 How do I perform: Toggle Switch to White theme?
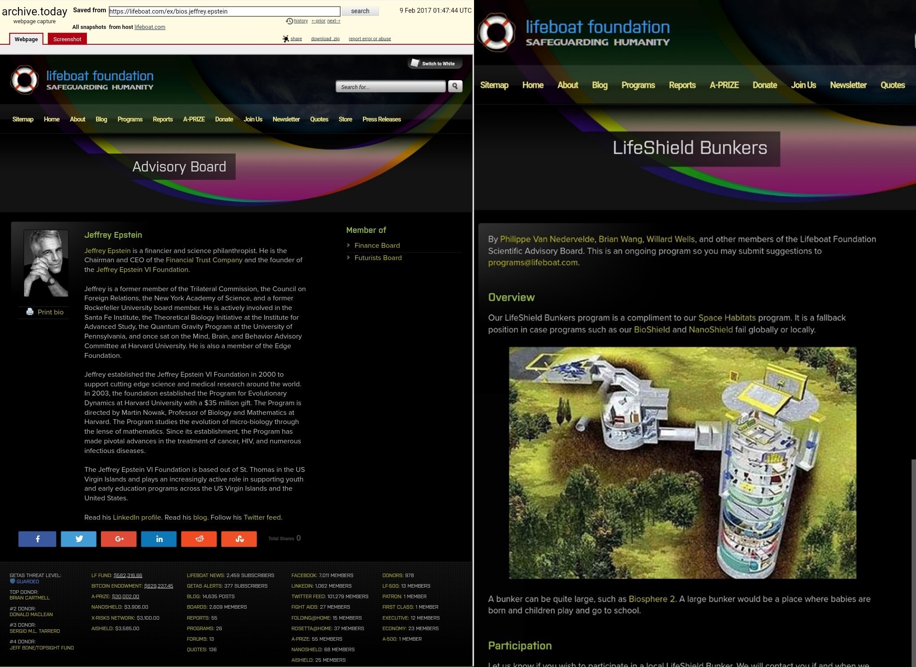tap(434, 64)
